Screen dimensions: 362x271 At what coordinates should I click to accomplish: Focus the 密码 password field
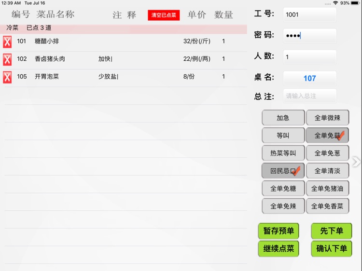pyautogui.click(x=309, y=36)
